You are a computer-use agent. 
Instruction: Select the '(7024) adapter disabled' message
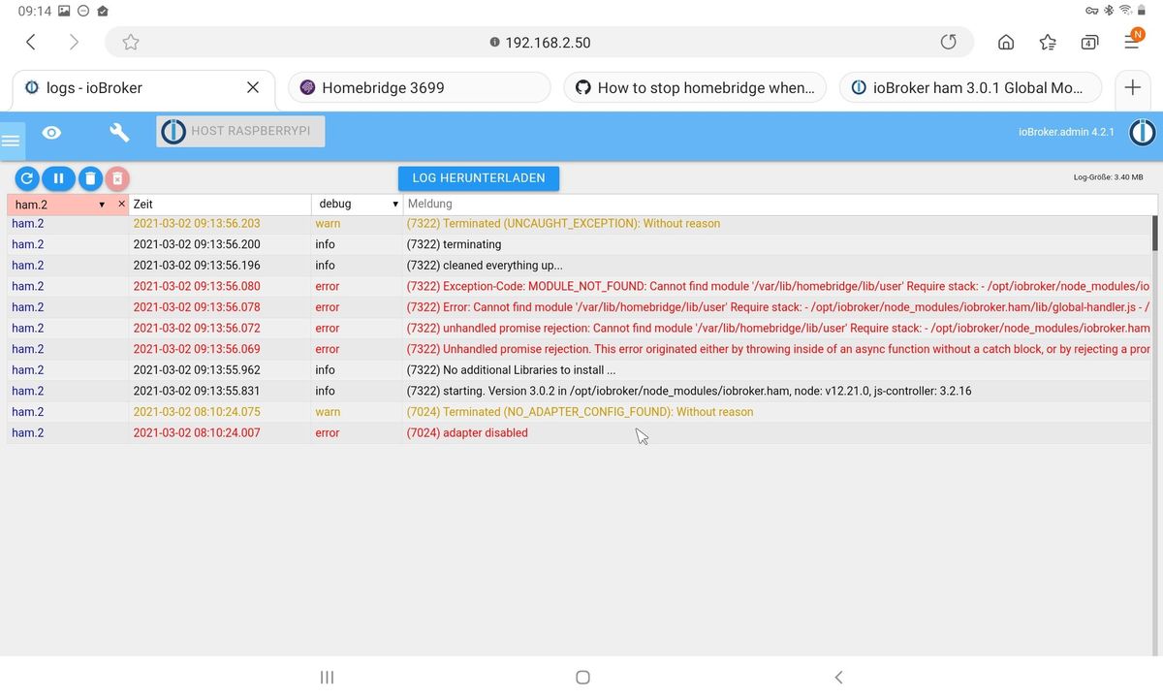click(467, 433)
